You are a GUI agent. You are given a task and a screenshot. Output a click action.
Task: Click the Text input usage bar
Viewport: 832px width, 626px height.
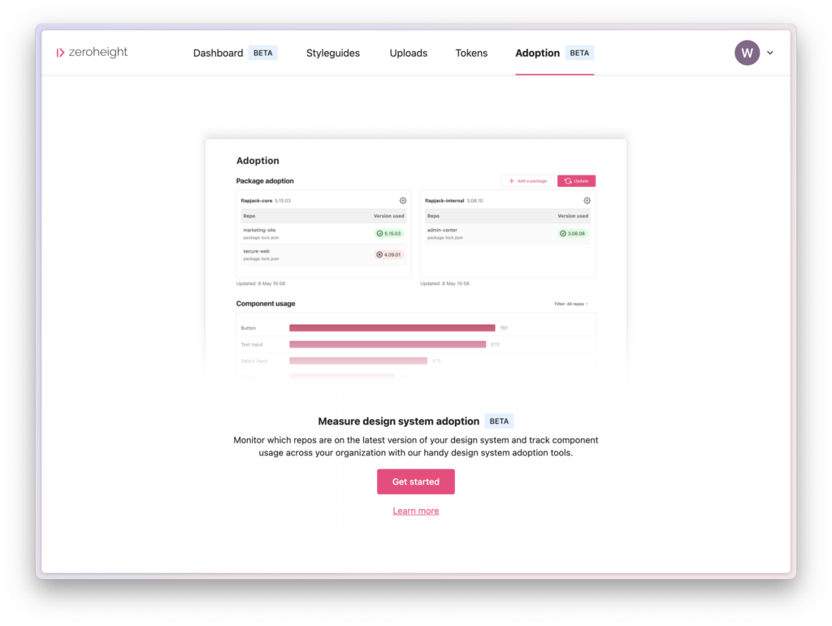(x=388, y=344)
